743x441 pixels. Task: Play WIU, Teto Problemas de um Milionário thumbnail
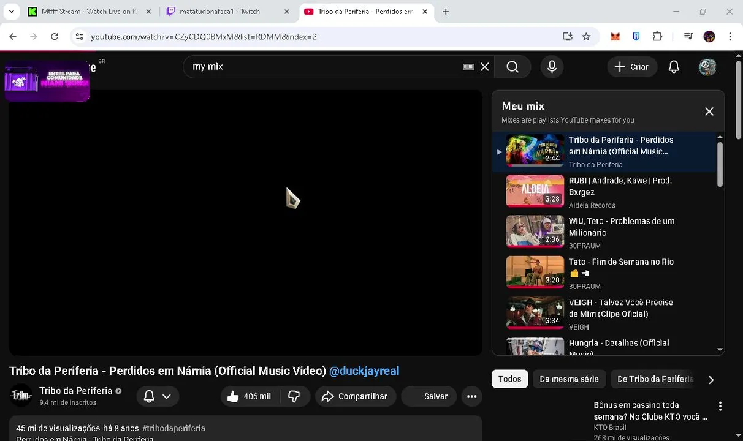[535, 232]
